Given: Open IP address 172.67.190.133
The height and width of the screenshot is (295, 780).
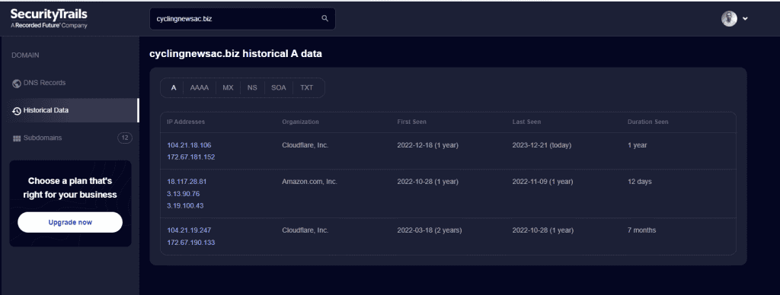Looking at the screenshot, I should pyautogui.click(x=191, y=243).
